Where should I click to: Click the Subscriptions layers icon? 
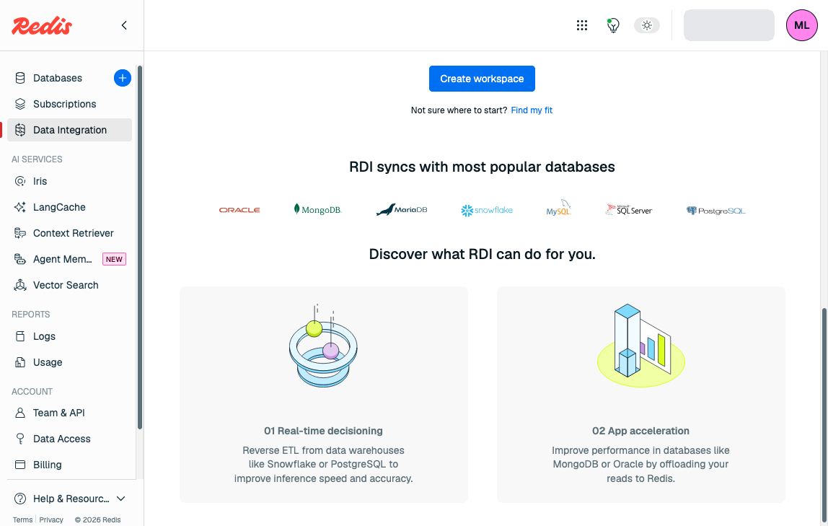pos(20,104)
